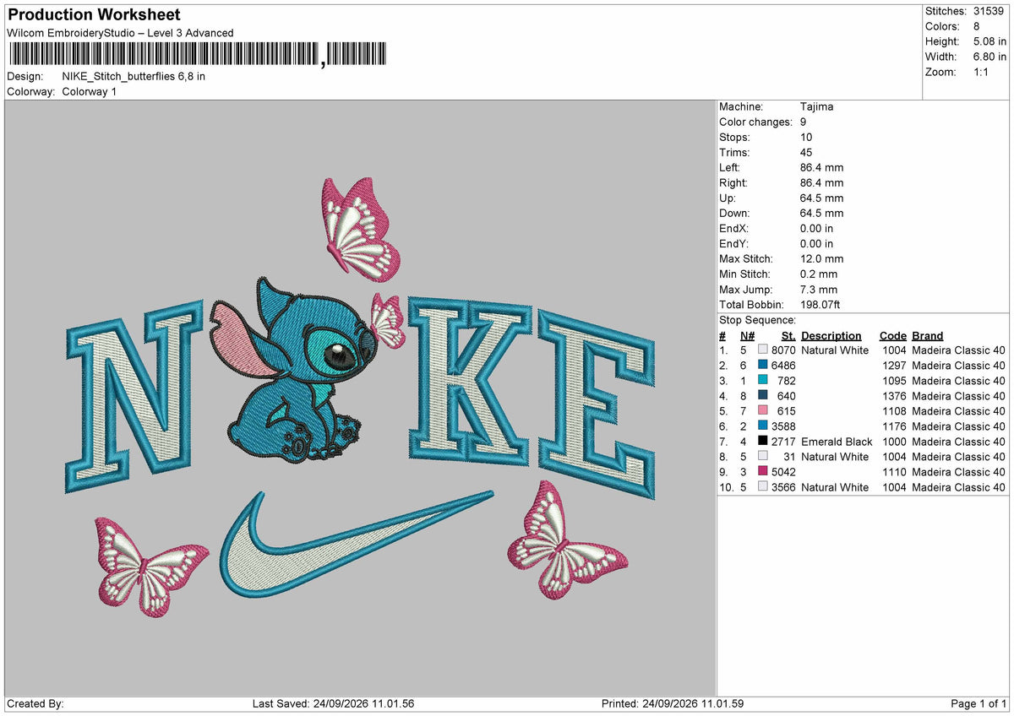This screenshot has width=1014, height=716.
Task: Click the Stitches value "31539"
Action: tap(989, 11)
